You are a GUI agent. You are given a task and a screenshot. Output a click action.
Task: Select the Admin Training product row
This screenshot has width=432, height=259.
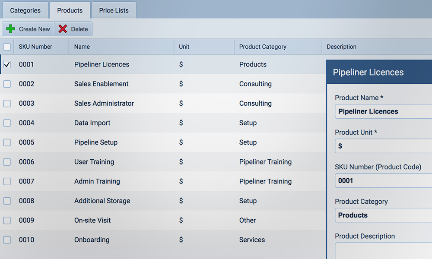tap(97, 181)
